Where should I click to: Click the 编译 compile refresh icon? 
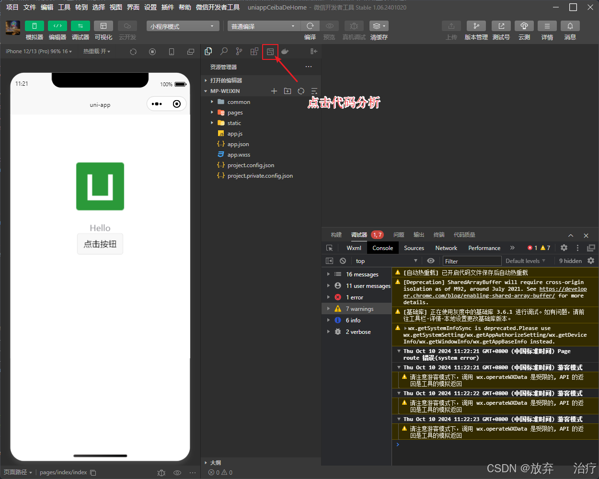(310, 26)
